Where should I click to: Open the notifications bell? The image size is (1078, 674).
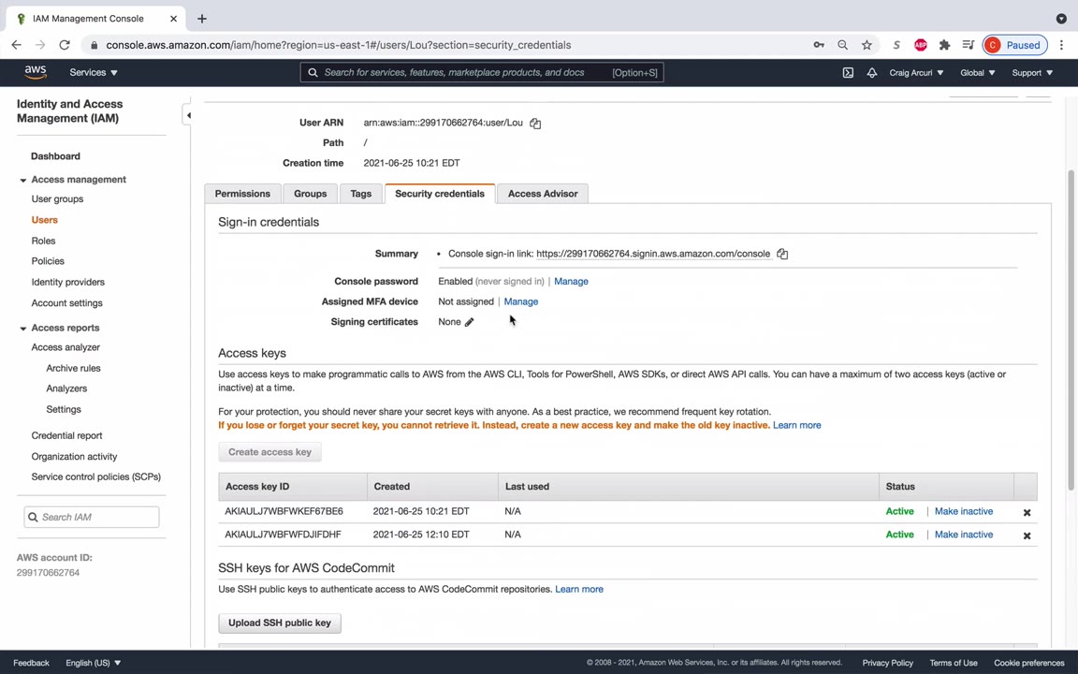872,72
